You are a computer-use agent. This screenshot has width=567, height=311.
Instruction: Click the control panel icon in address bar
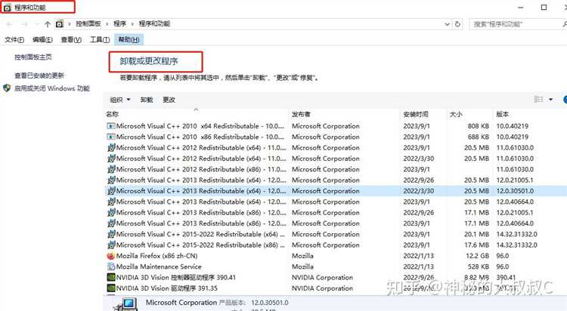(x=59, y=24)
